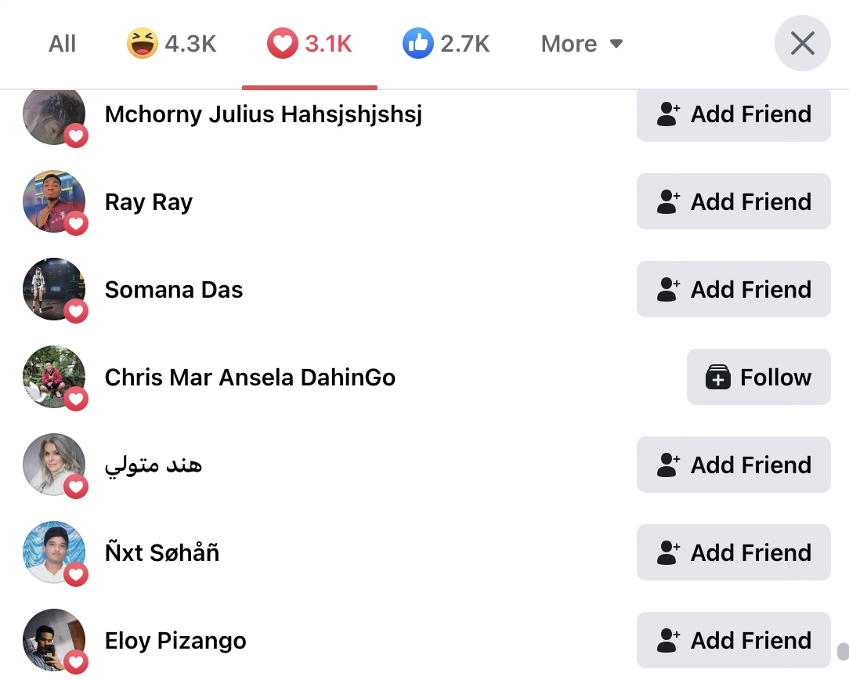Screen dimensions: 849x680
Task: Send friend request to Eloy Pizango
Action: coord(734,640)
